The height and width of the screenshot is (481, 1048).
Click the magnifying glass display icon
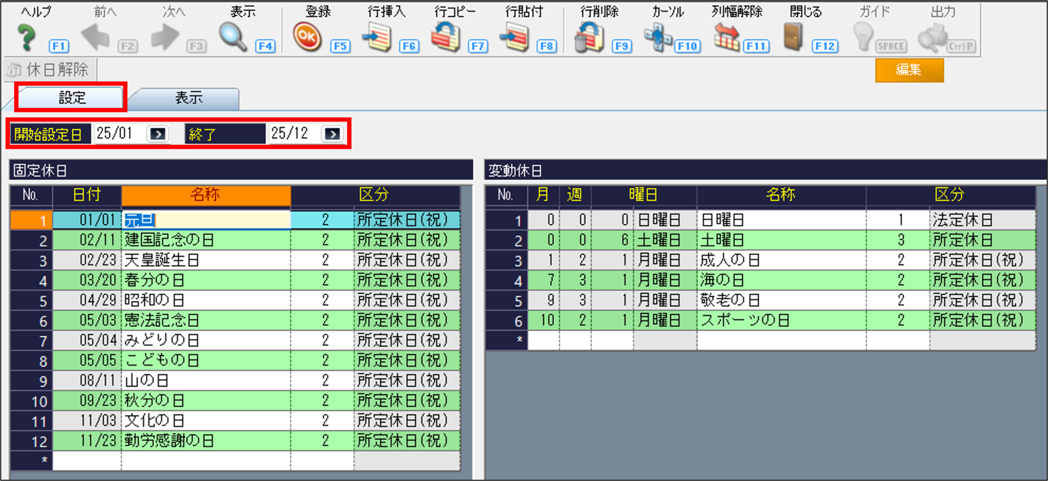(233, 37)
